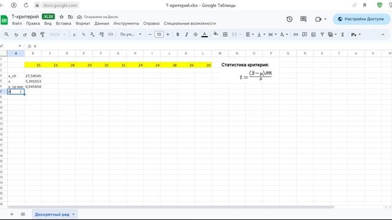Open the Вид menu

48,23
